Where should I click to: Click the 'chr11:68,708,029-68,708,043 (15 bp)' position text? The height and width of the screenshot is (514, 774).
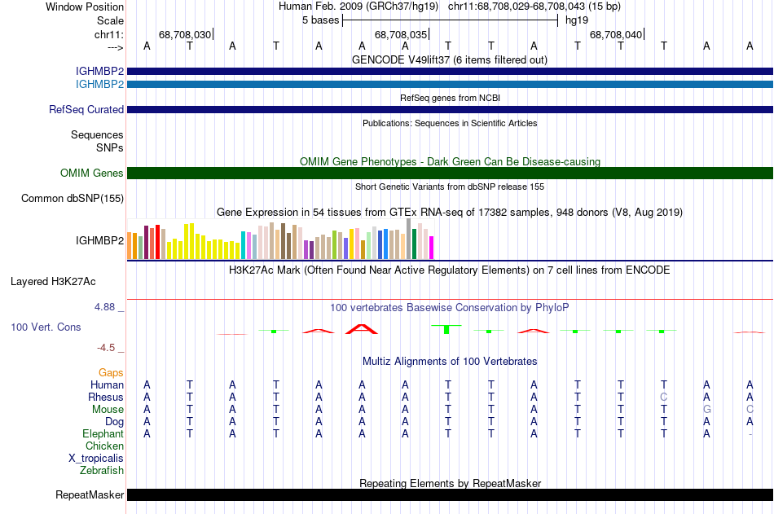tap(534, 7)
